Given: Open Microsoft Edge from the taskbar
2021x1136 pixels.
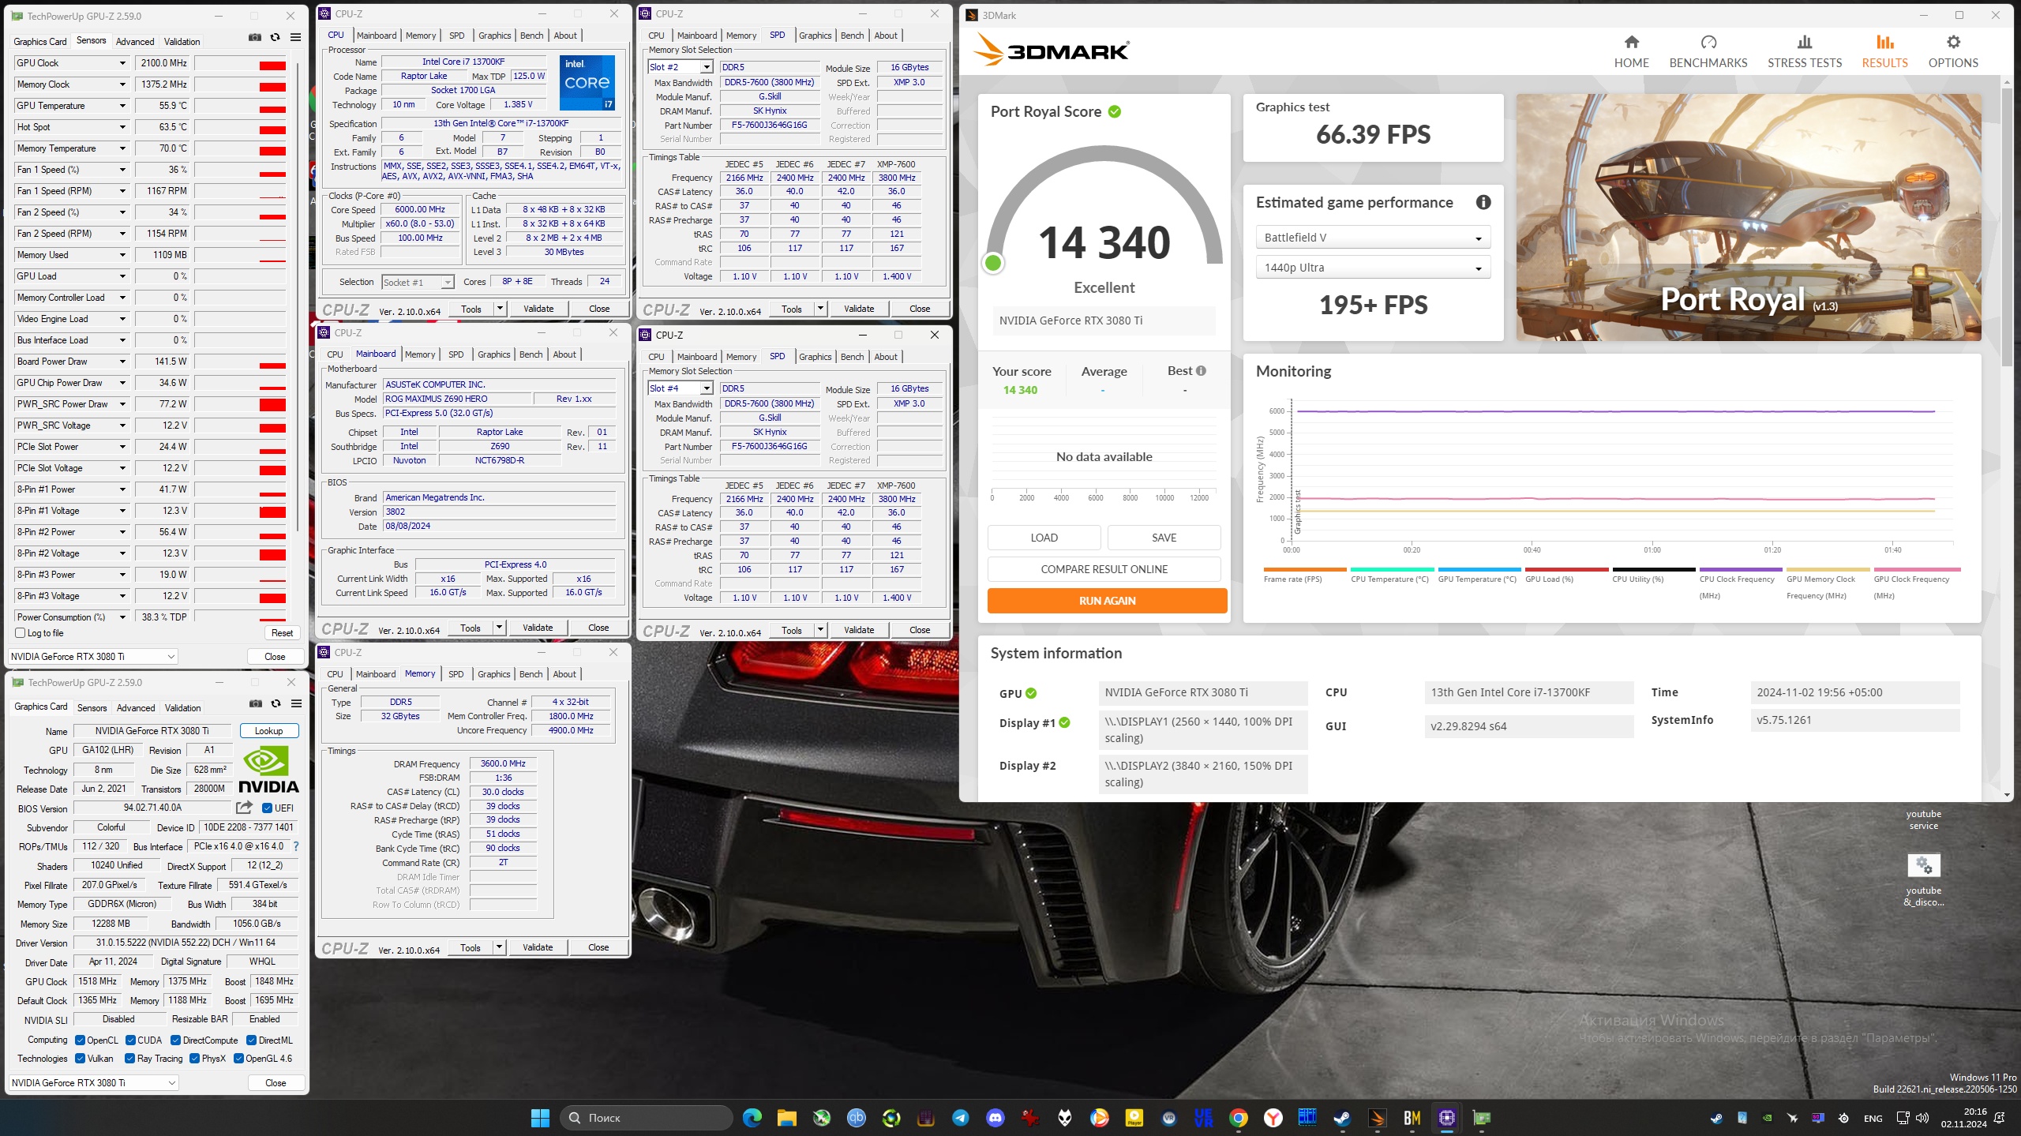Looking at the screenshot, I should tap(752, 1118).
